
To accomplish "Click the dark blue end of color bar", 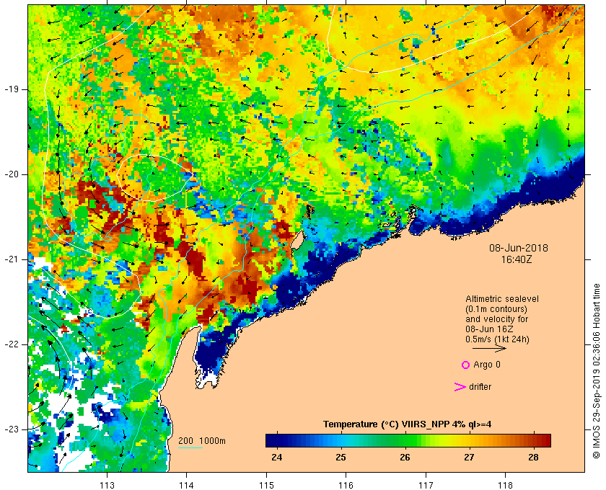I will 271,440.
